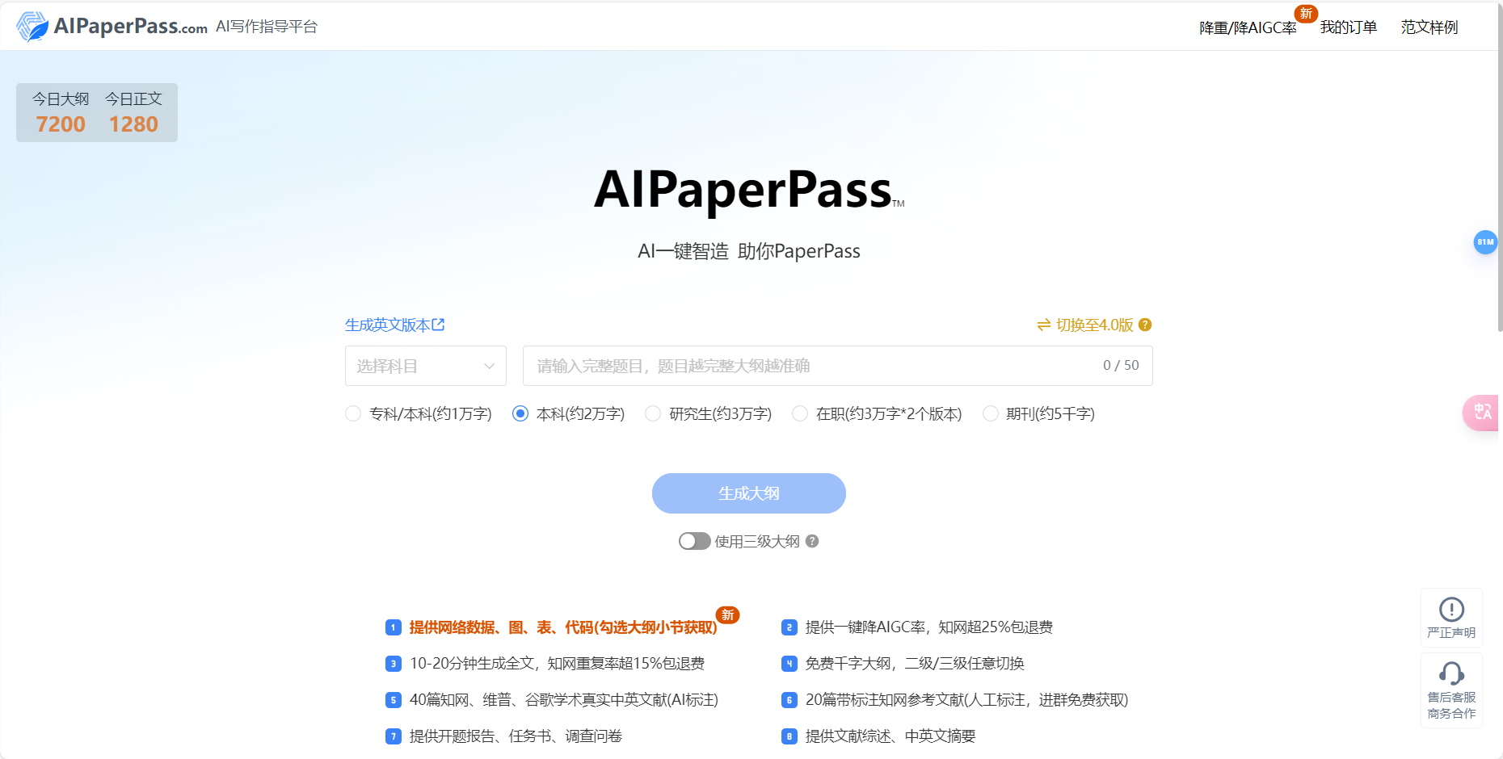Open 我的订单 in the top navigation

[x=1348, y=27]
